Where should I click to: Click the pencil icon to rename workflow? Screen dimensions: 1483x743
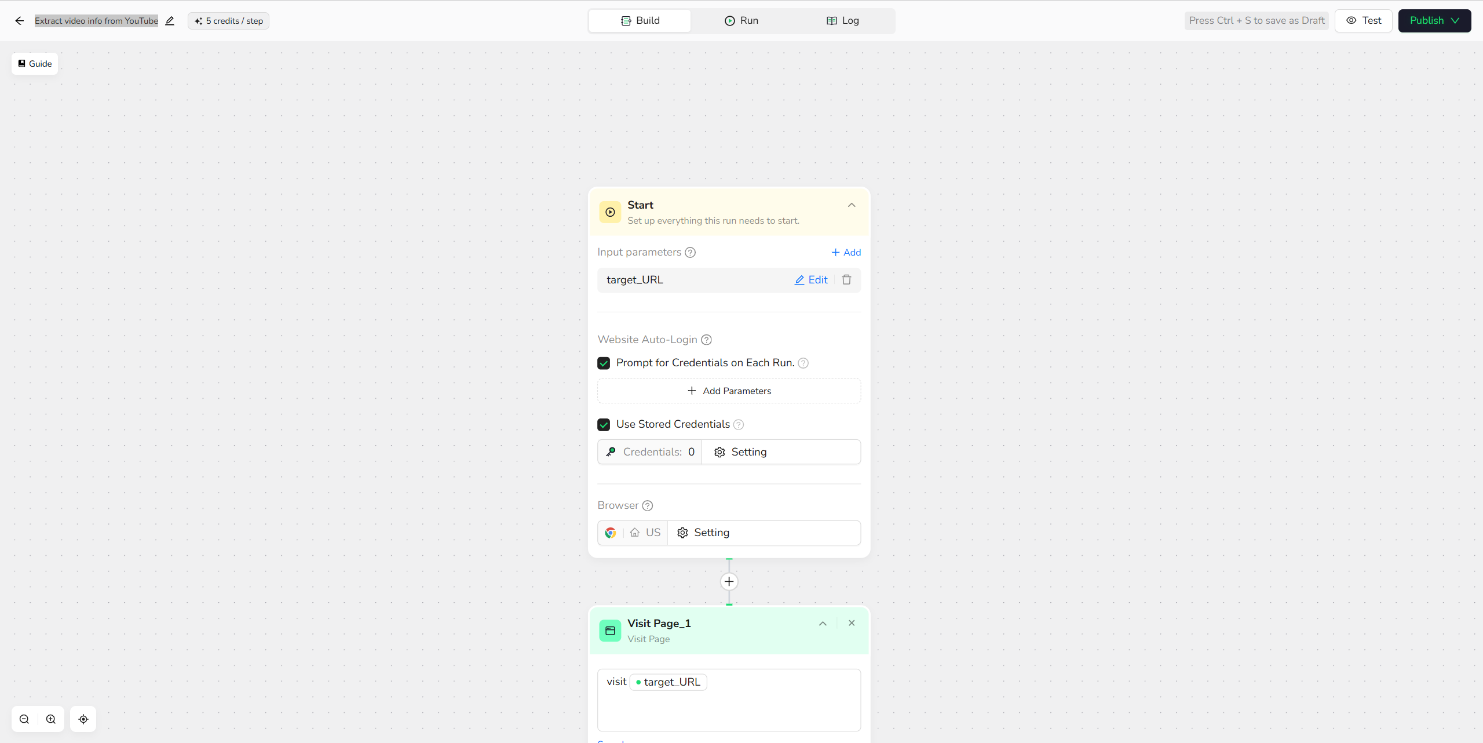pyautogui.click(x=170, y=21)
